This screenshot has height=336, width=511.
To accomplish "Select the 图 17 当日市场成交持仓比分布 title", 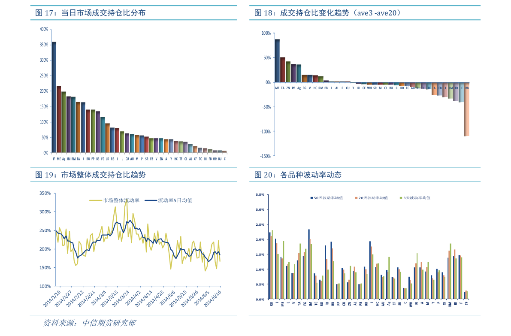I will point(91,13).
